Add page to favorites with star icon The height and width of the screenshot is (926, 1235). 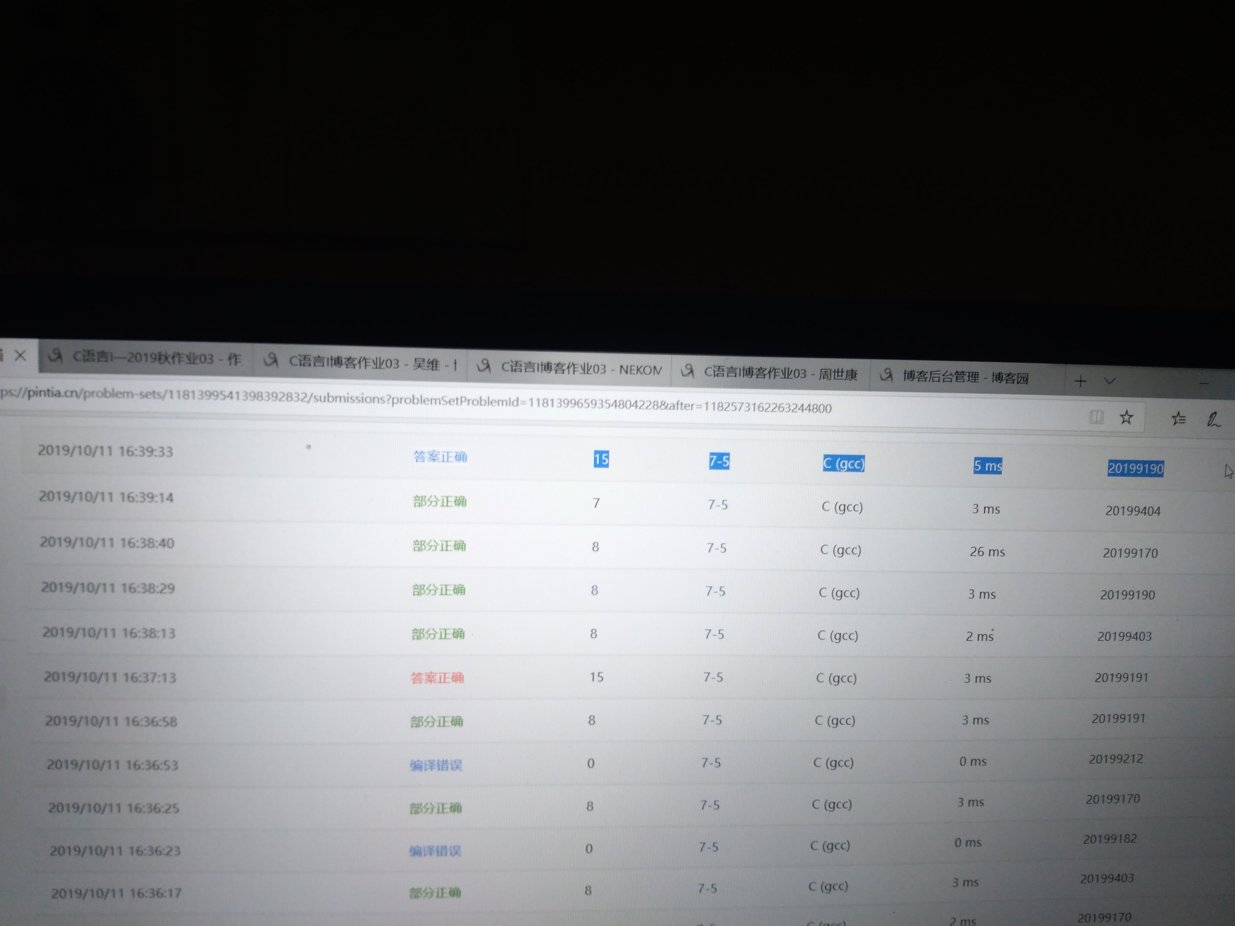1126,418
